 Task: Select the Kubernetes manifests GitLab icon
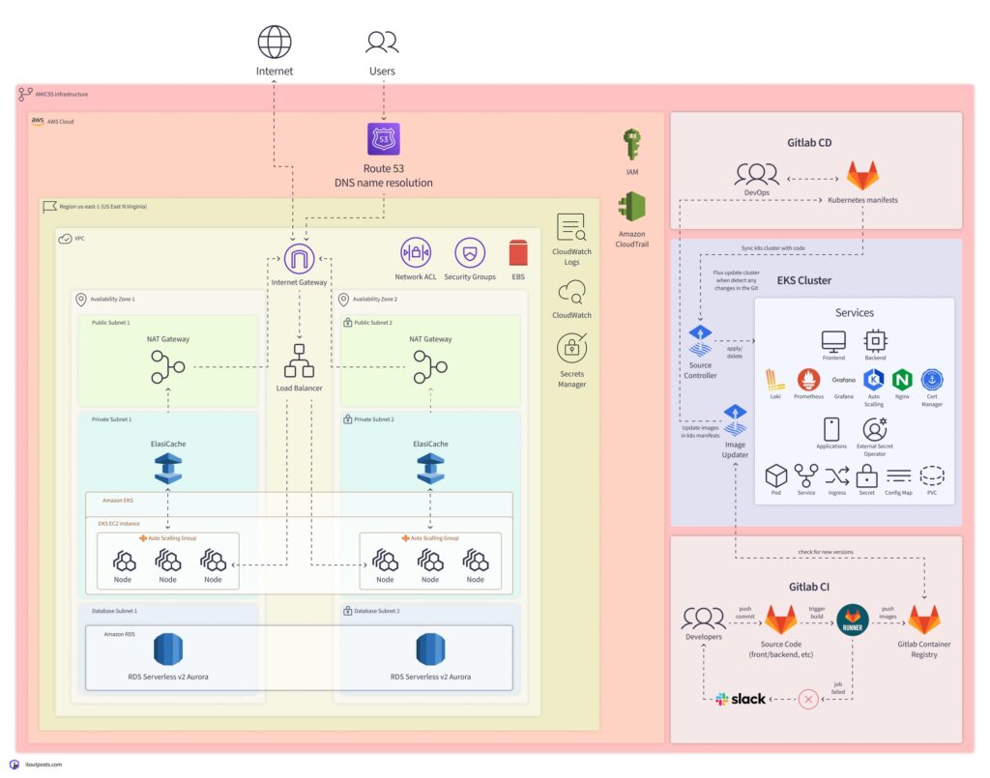coord(862,176)
